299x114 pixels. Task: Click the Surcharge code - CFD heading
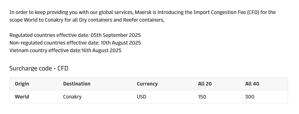(39, 68)
